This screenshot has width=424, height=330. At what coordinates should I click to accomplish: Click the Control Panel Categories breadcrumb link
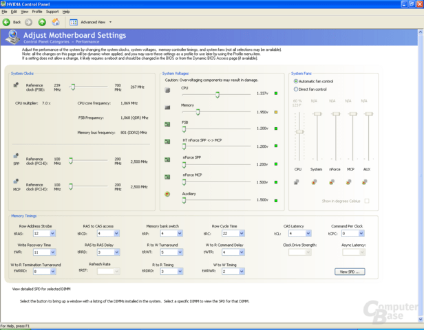coord(46,42)
